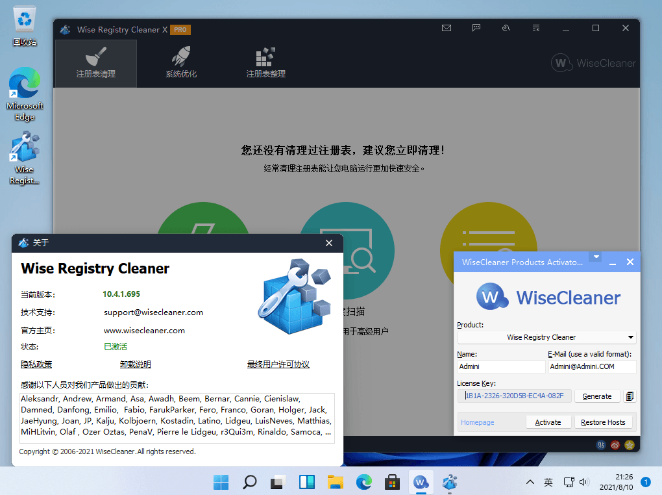Open the Activator title bar dropdown arrow

coord(596,257)
